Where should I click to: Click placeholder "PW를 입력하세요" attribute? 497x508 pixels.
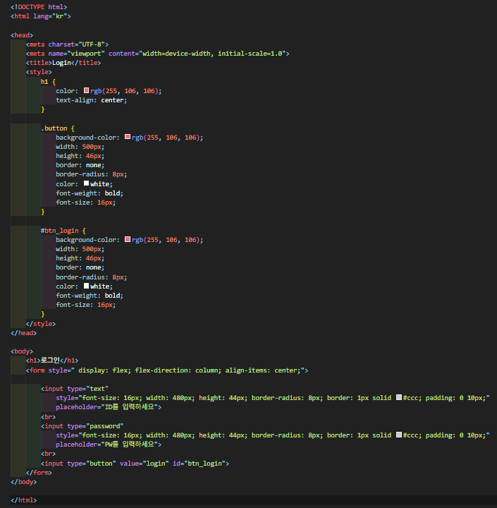(x=109, y=445)
